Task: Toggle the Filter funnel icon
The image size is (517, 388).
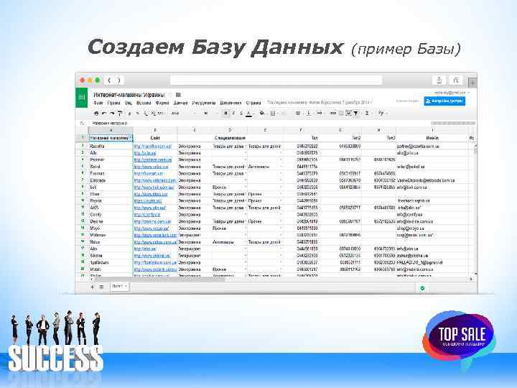Action: coord(356,114)
